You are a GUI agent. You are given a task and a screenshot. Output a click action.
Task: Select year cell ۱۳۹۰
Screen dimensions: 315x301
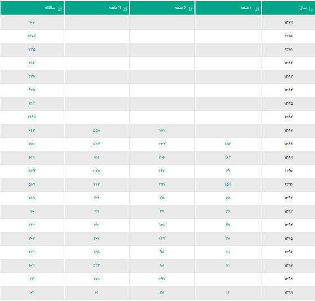coord(289,171)
